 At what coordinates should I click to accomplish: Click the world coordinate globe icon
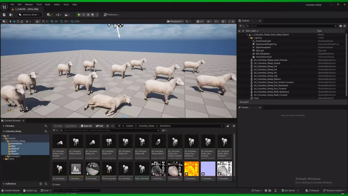27,21
